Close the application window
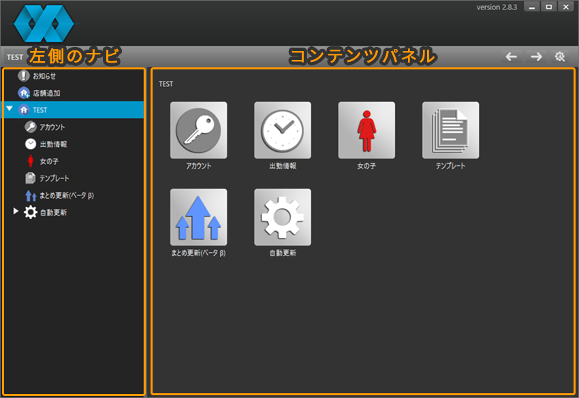This screenshot has height=398, width=579. click(x=565, y=7)
